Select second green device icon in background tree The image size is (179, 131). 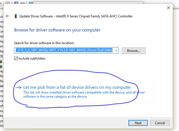1,66
